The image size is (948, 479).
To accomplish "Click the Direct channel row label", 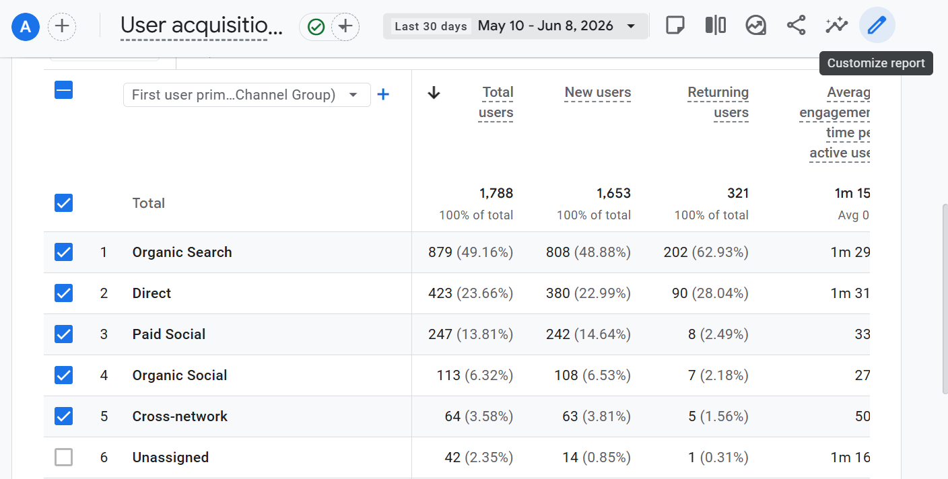I will 151,293.
